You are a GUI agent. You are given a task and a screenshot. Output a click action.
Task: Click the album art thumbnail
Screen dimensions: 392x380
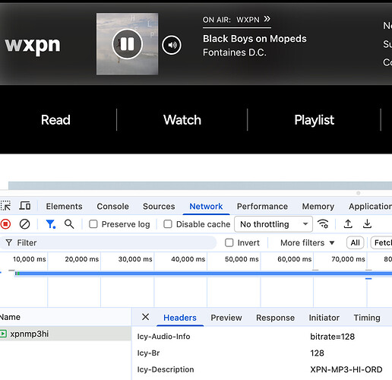pos(127,44)
